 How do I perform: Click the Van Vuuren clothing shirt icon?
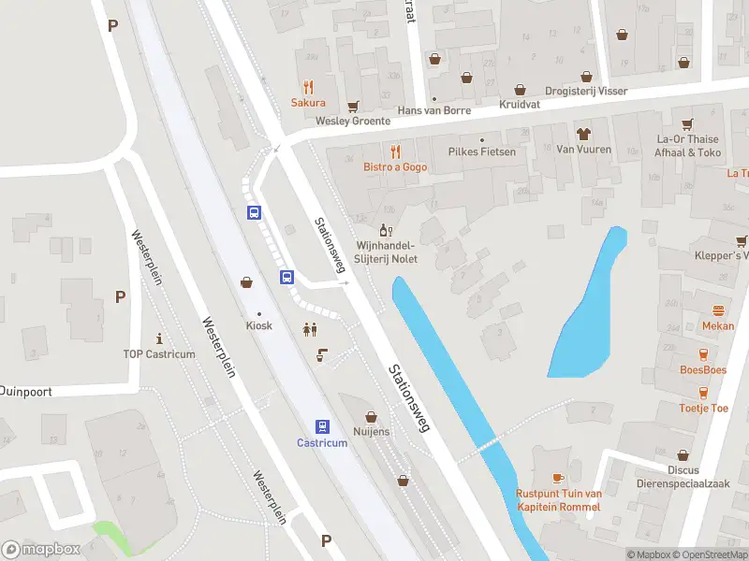pos(583,134)
